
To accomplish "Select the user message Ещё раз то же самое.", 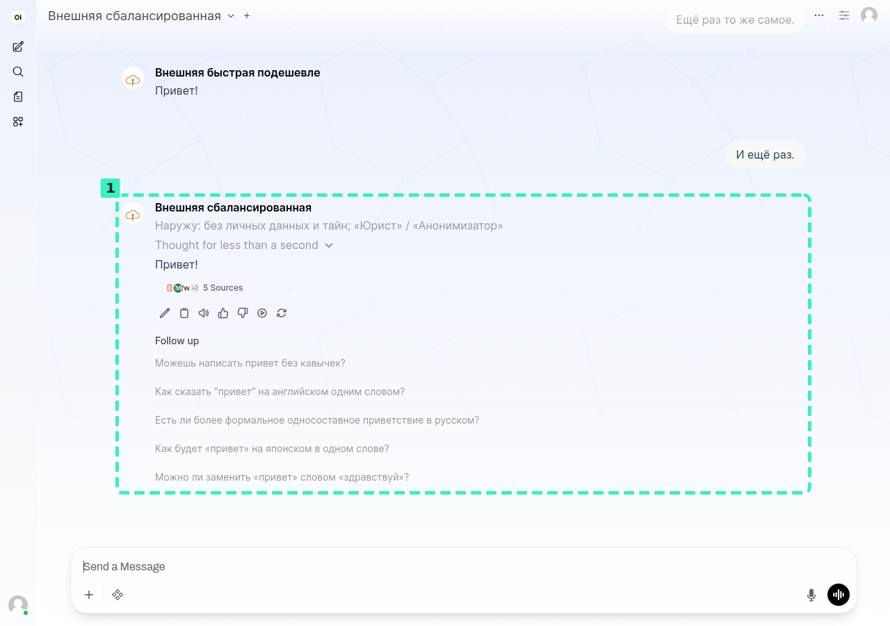I will [735, 19].
